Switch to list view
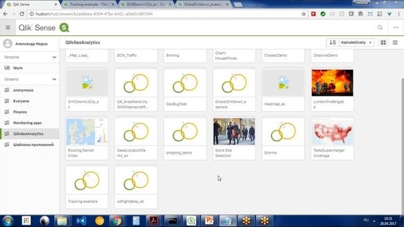Viewport: 404px width, 227px height. tap(395, 42)
